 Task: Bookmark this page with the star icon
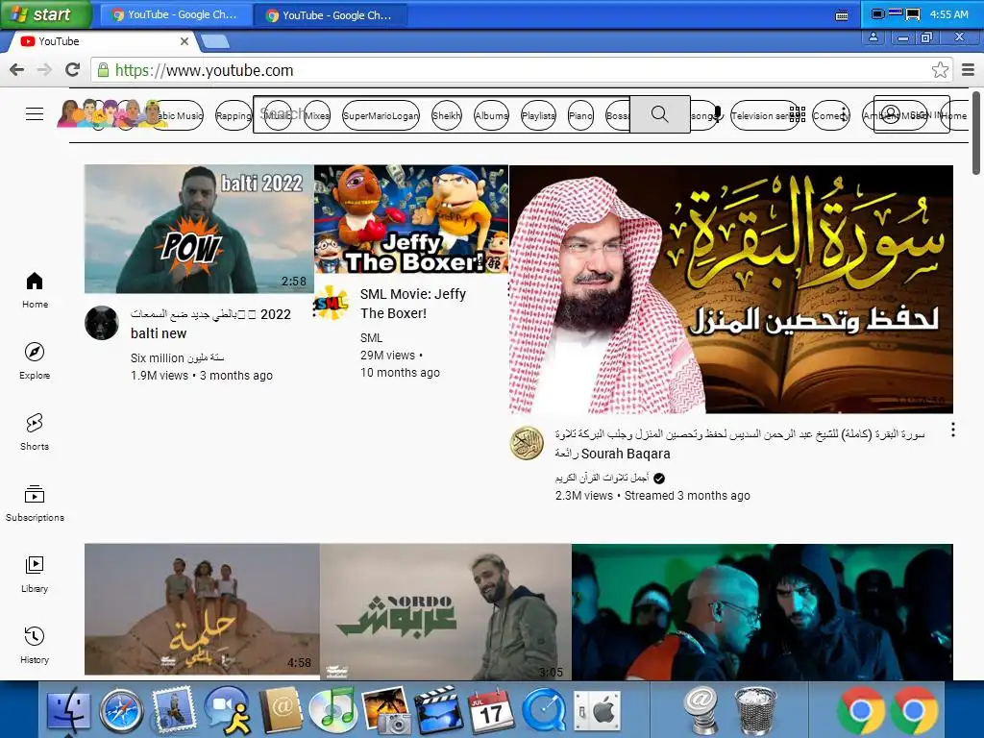point(940,69)
